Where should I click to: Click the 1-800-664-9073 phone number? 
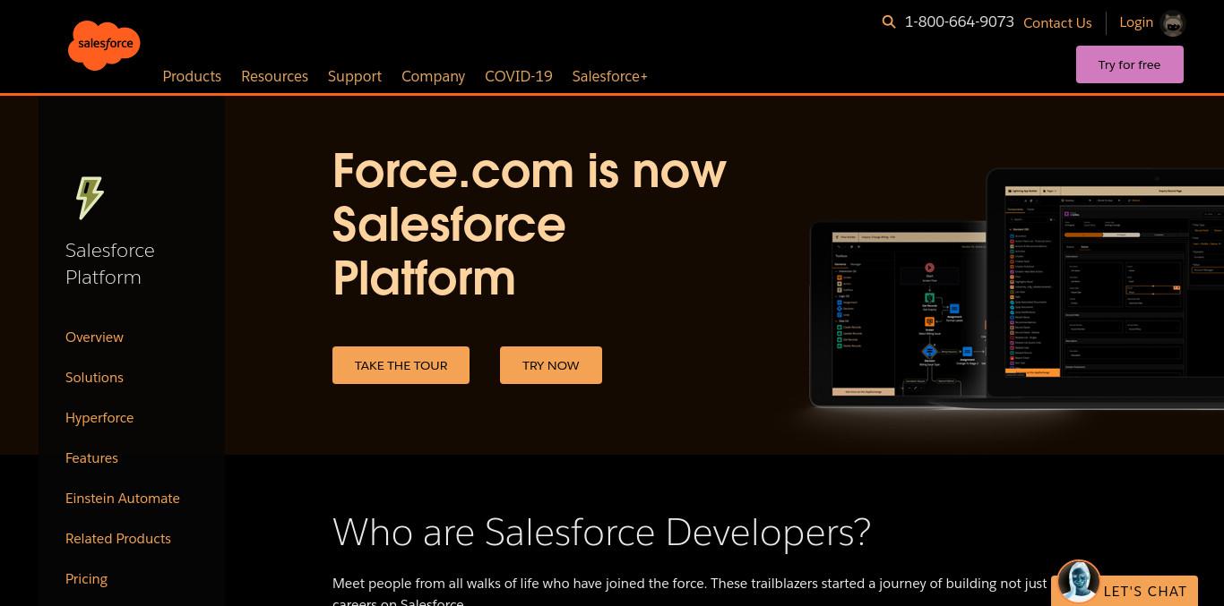(960, 21)
